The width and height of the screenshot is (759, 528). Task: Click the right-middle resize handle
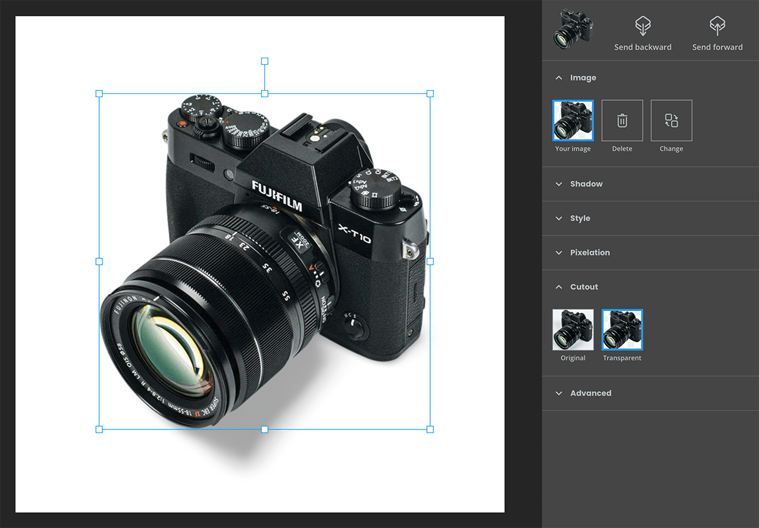pos(430,262)
